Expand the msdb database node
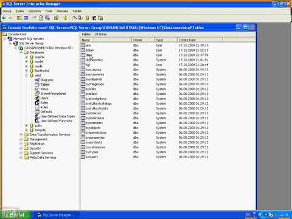The height and width of the screenshot is (219, 292). click(26, 66)
